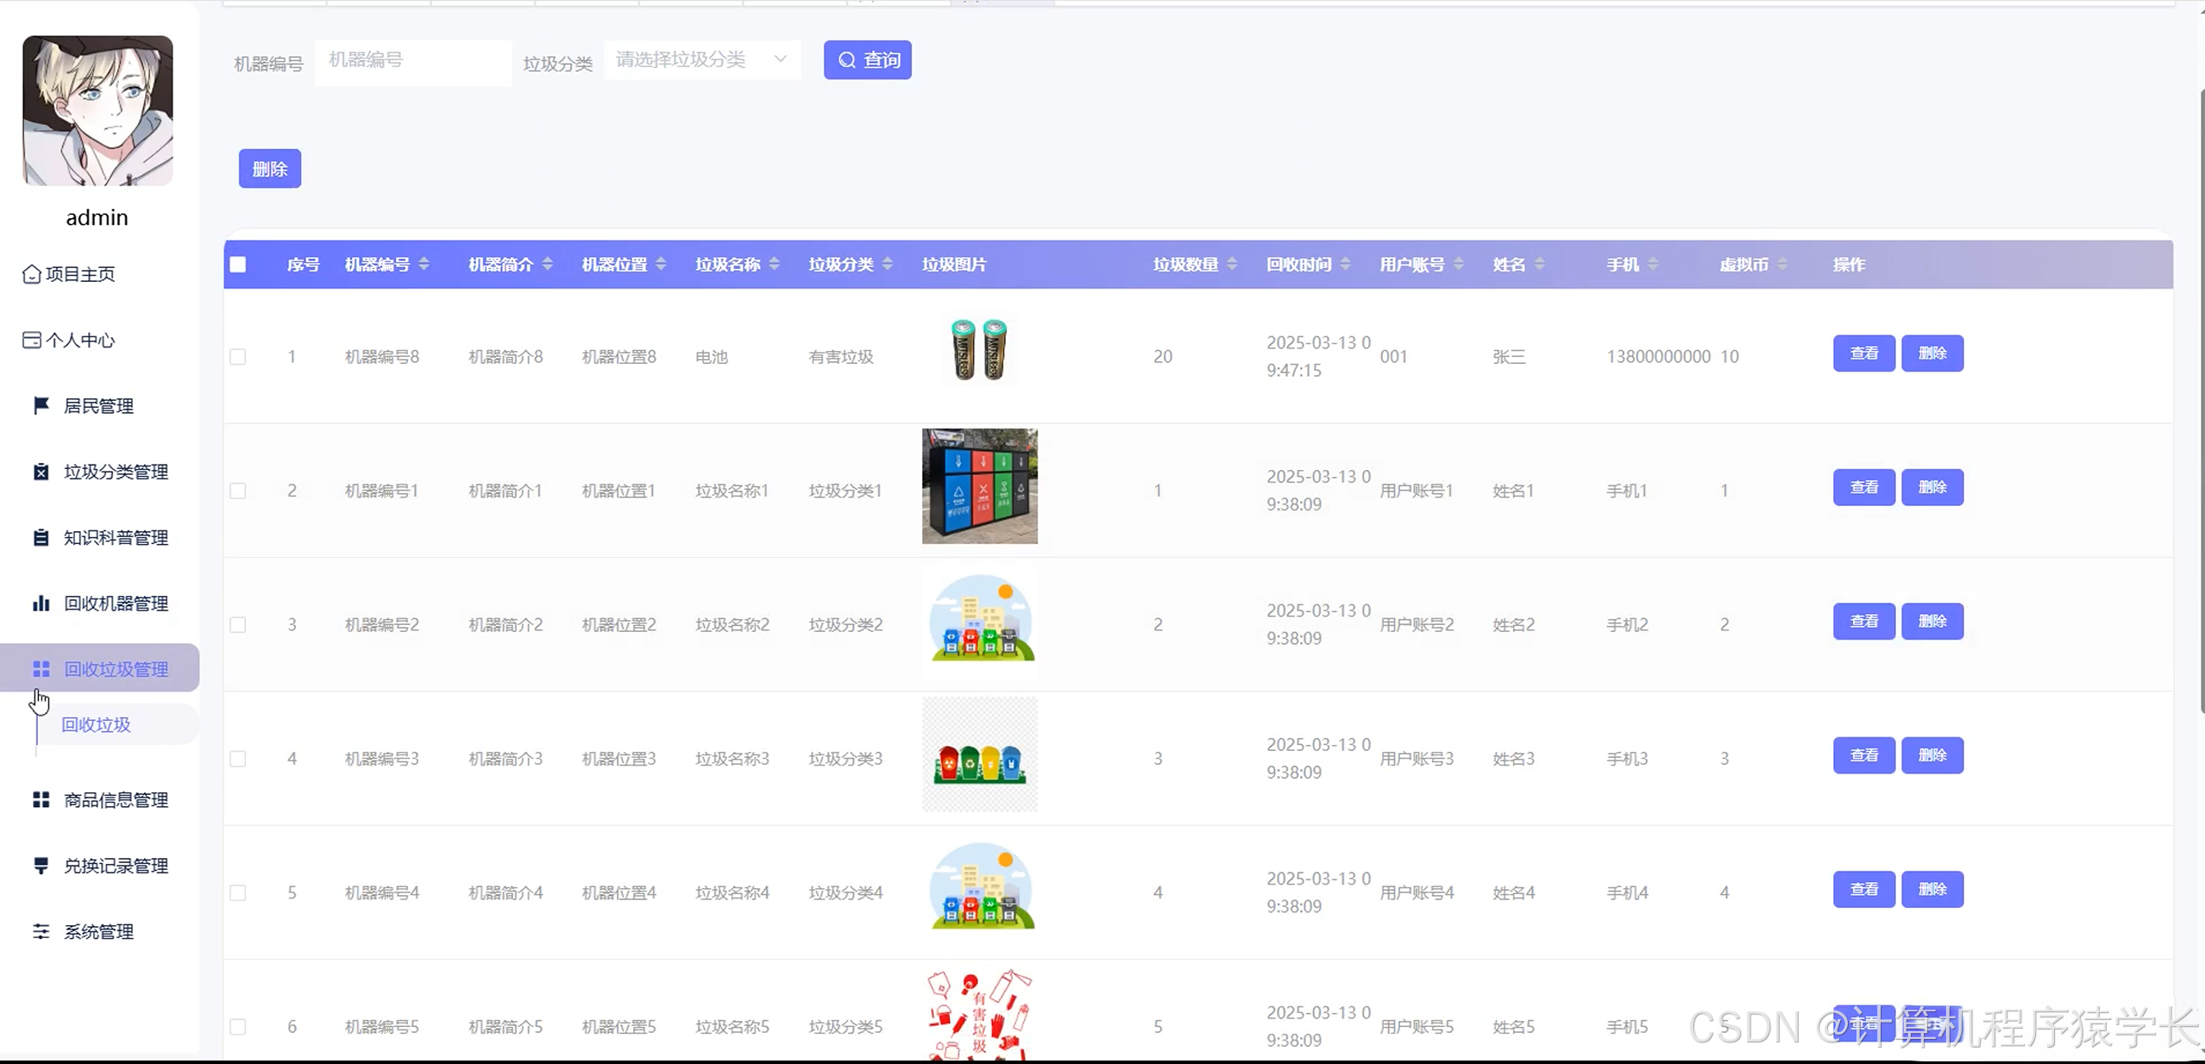
Task: Open 兑换记录管理 via its coin icon
Action: pyautogui.click(x=41, y=865)
